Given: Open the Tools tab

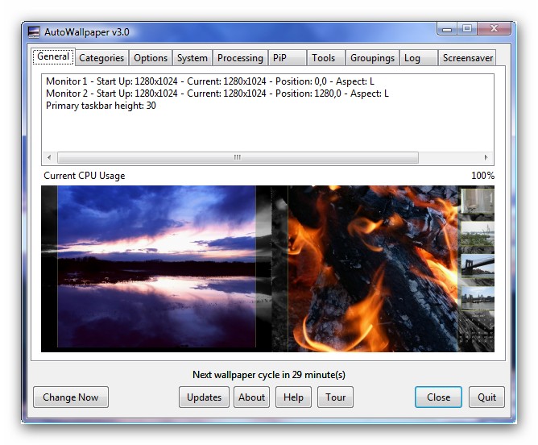Looking at the screenshot, I should pos(323,58).
